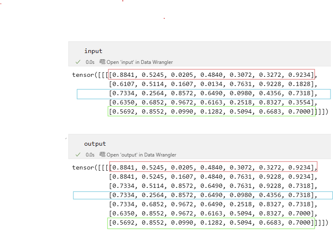The image size is (333, 230).
Task: Open 'input' in Data Wrangler
Action: [x=140, y=62]
